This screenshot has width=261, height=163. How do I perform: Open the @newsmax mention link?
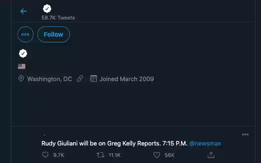(x=205, y=143)
